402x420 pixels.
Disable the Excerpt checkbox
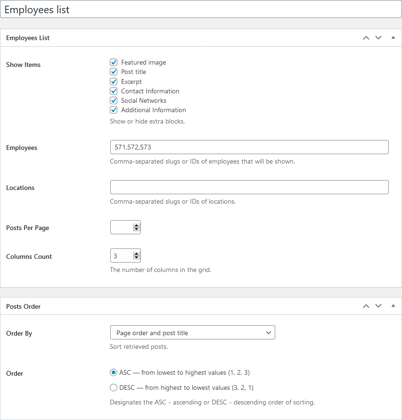point(114,82)
